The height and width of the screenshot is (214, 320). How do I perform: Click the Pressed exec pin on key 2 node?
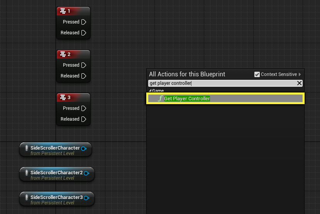(84, 65)
